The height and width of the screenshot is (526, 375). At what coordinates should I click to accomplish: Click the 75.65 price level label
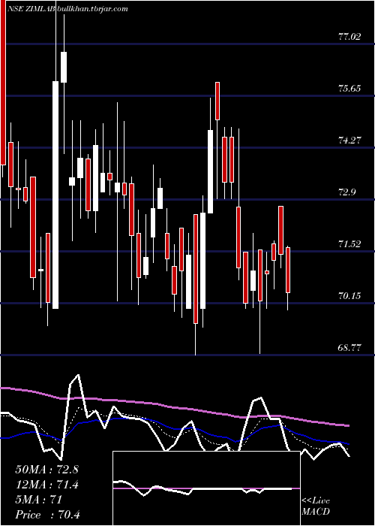(350, 89)
